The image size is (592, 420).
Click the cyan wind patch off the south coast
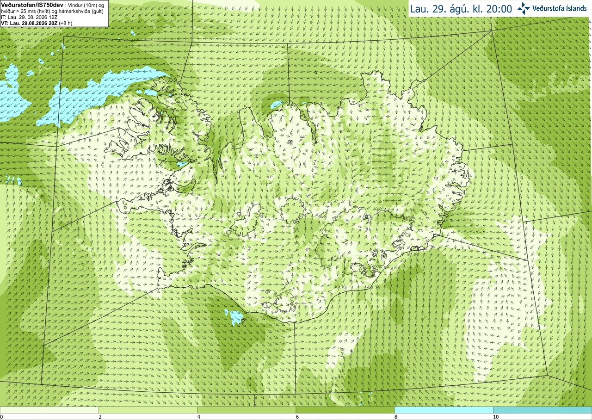235,317
